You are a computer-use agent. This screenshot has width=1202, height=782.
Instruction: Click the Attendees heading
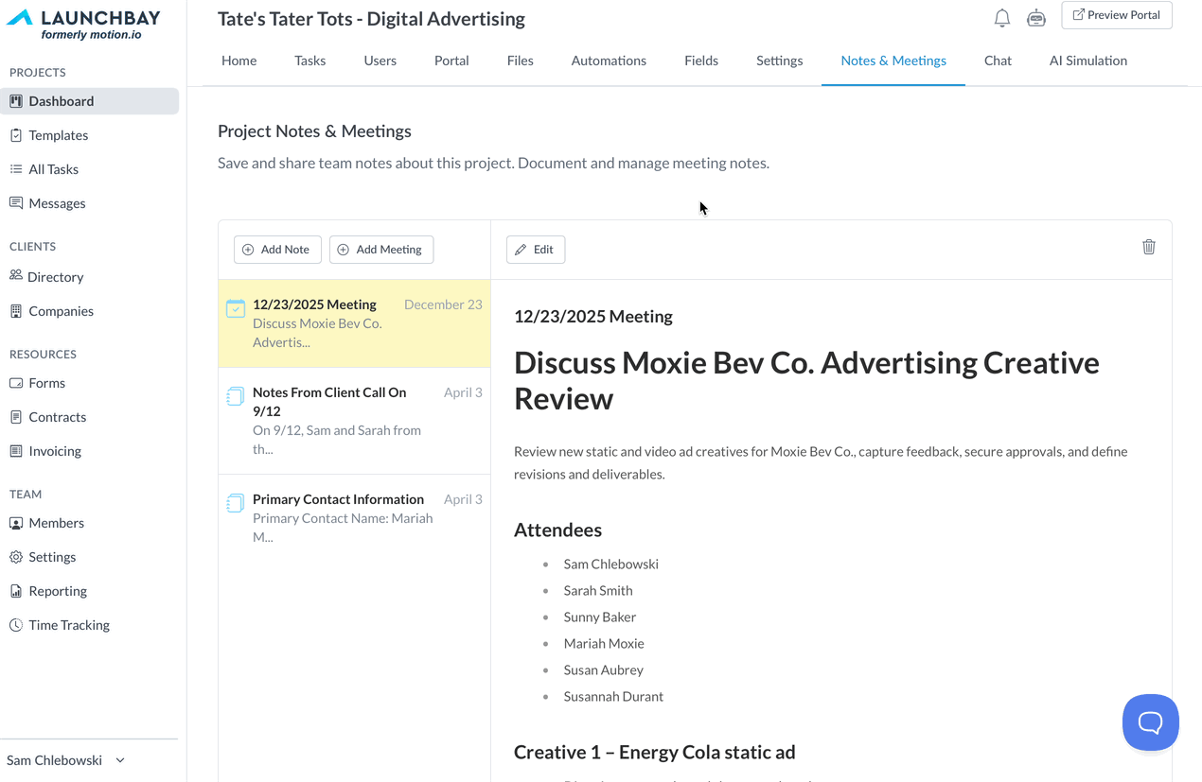(557, 530)
